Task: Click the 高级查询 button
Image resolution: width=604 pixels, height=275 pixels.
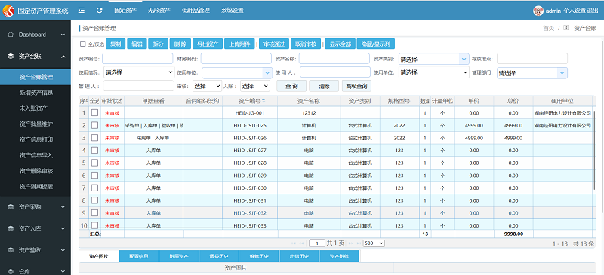Action: tap(356, 86)
